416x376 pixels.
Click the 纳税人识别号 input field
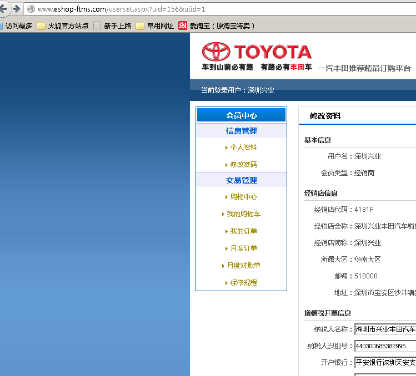click(385, 346)
